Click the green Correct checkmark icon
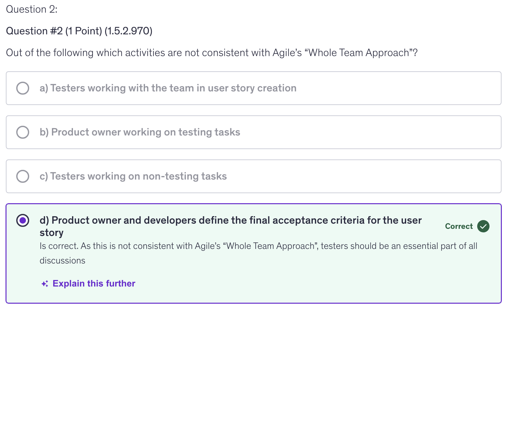Image resolution: width=508 pixels, height=433 pixels. 483,226
